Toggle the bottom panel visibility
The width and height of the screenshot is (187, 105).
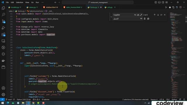click(159, 2)
